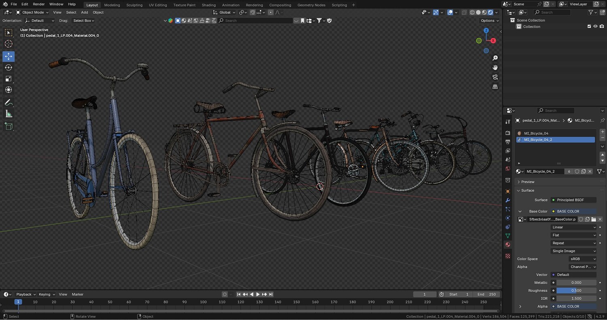Viewport: 607px width, 320px height.
Task: Toggle X-ray mode in the viewport header
Action: pos(464,13)
